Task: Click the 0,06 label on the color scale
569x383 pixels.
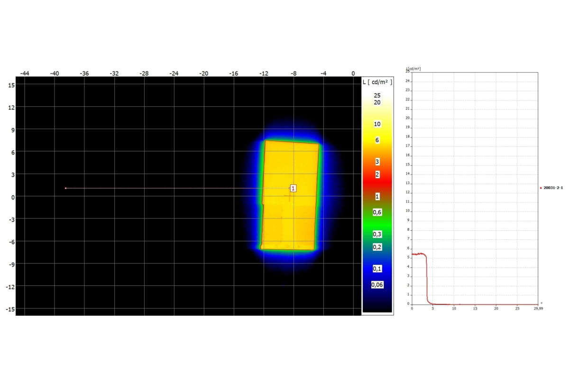Action: point(377,285)
